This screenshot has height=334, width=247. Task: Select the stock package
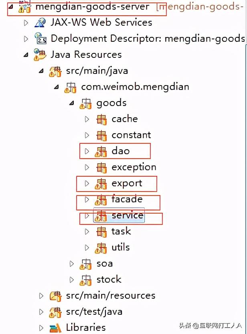109,279
